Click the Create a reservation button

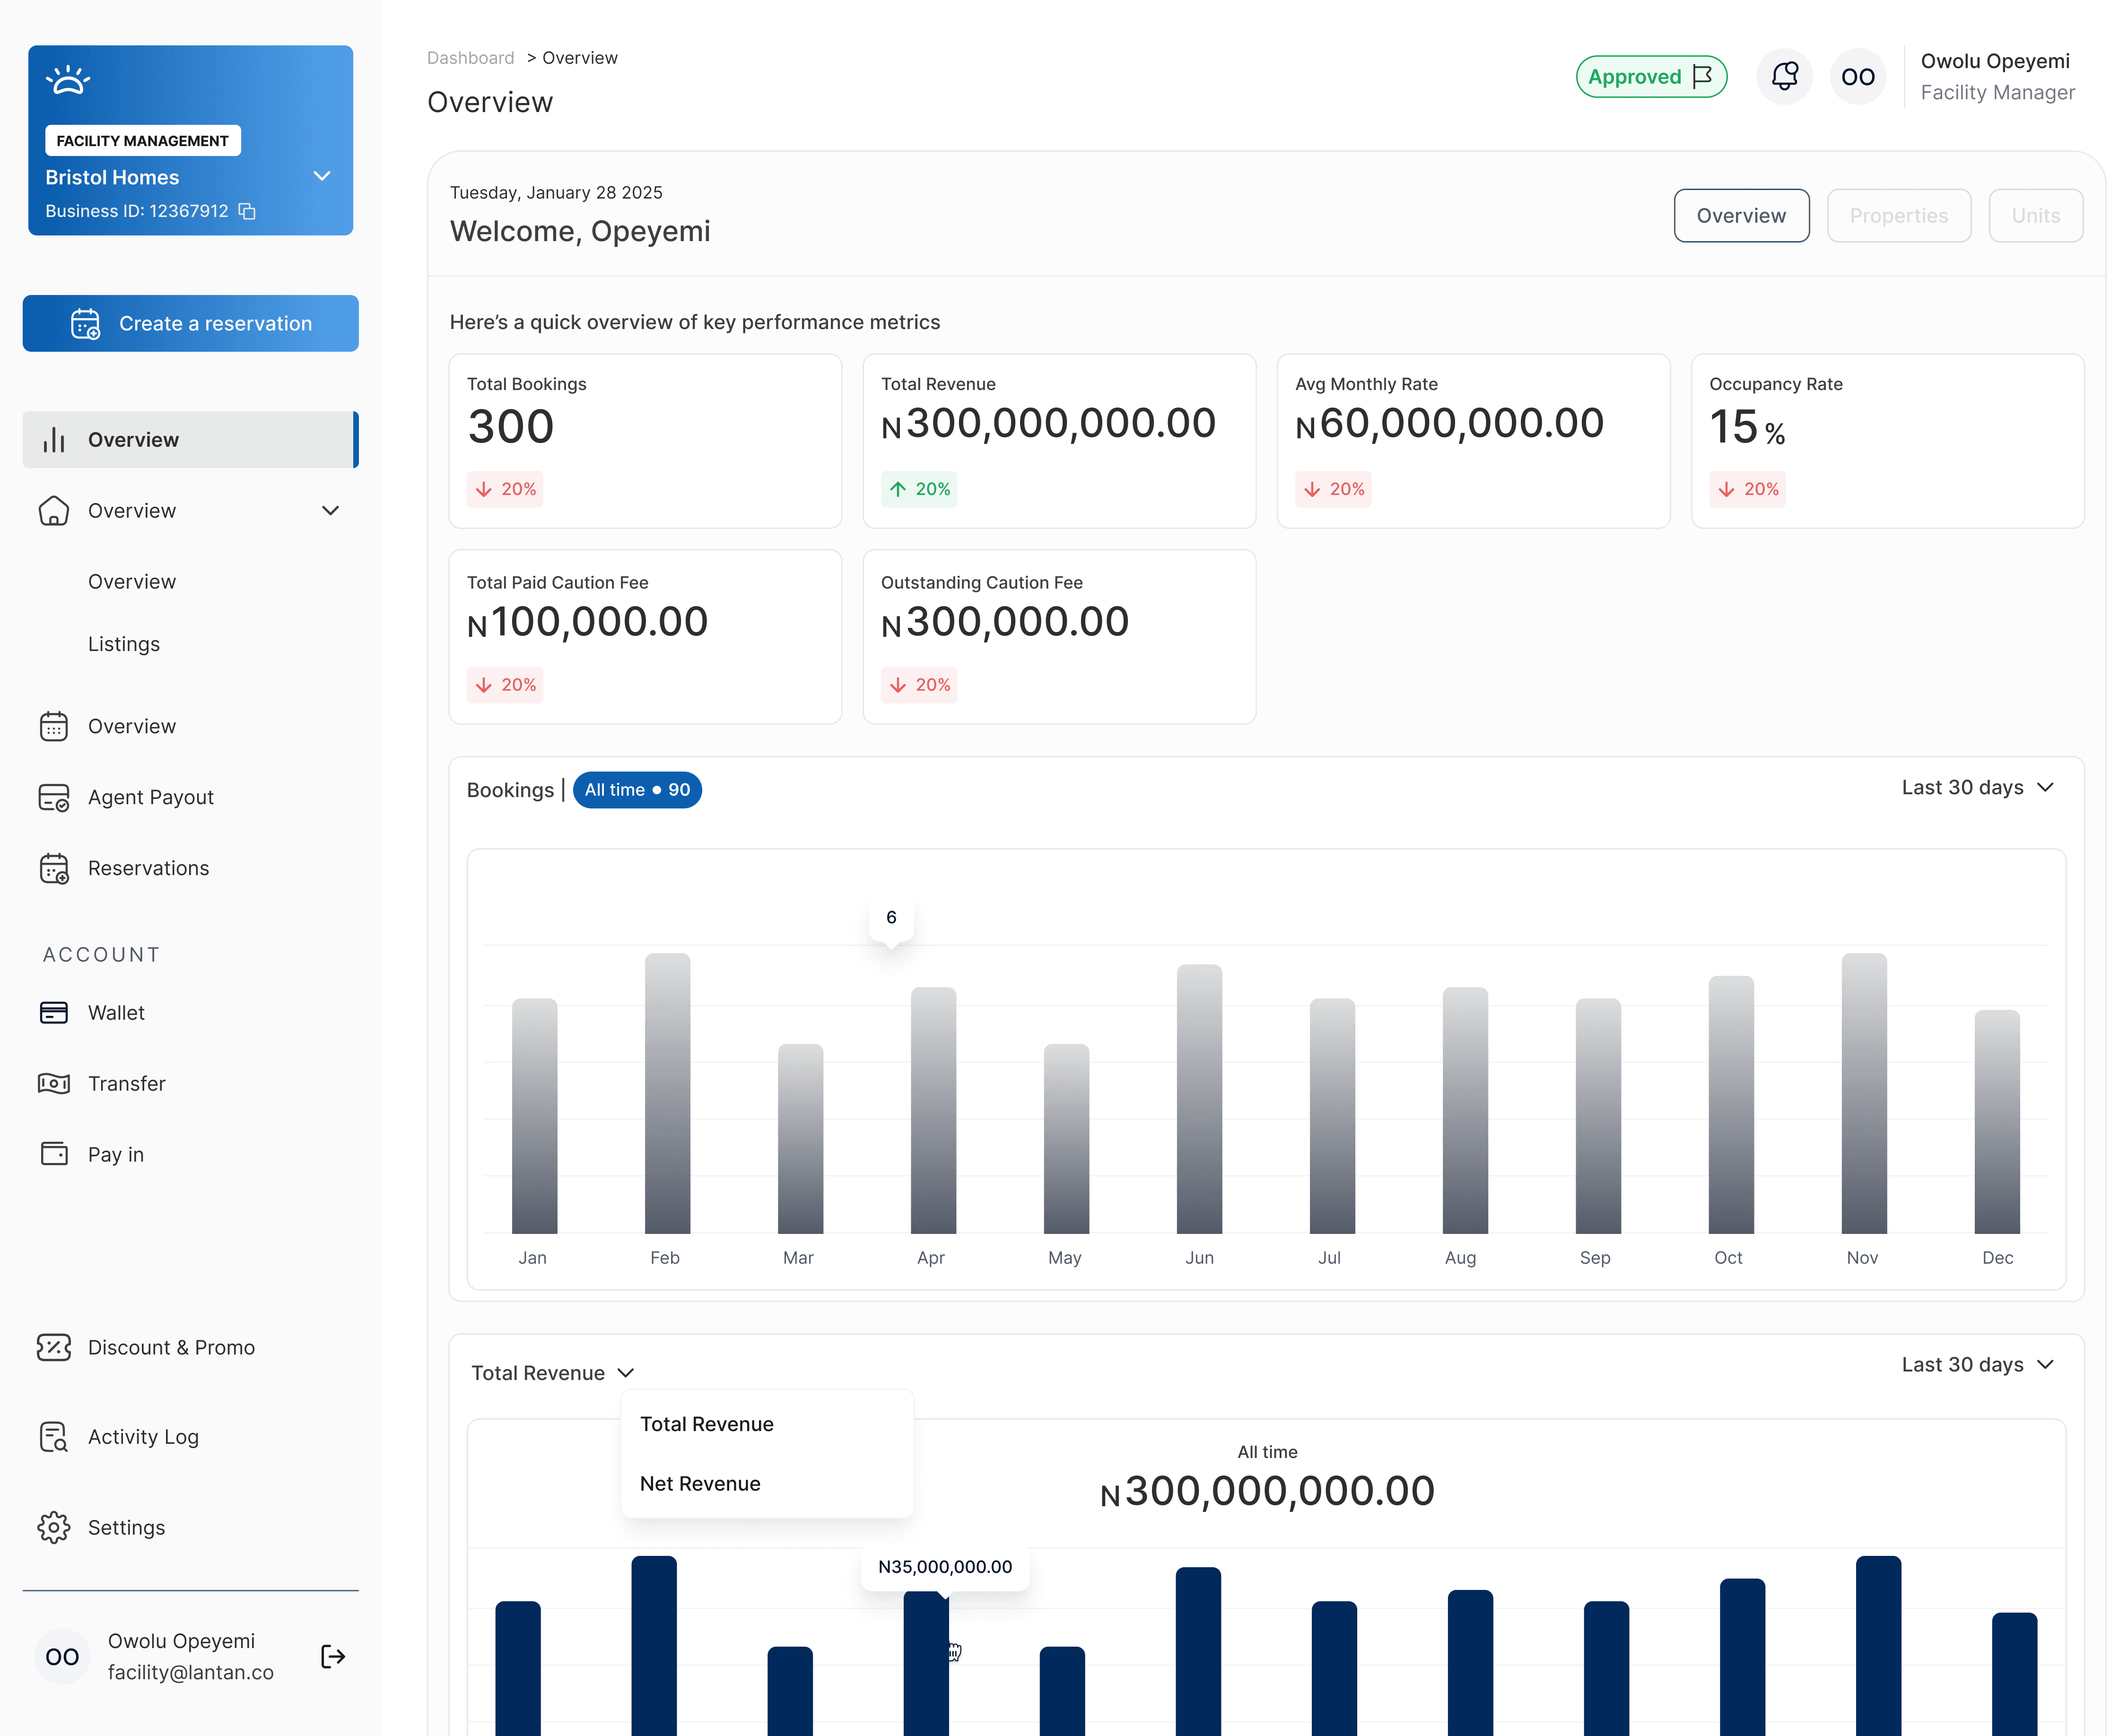pyautogui.click(x=190, y=323)
